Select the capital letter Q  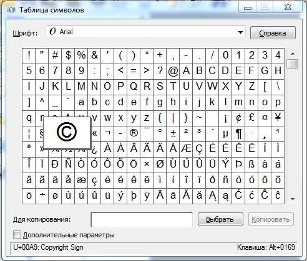tap(134, 87)
